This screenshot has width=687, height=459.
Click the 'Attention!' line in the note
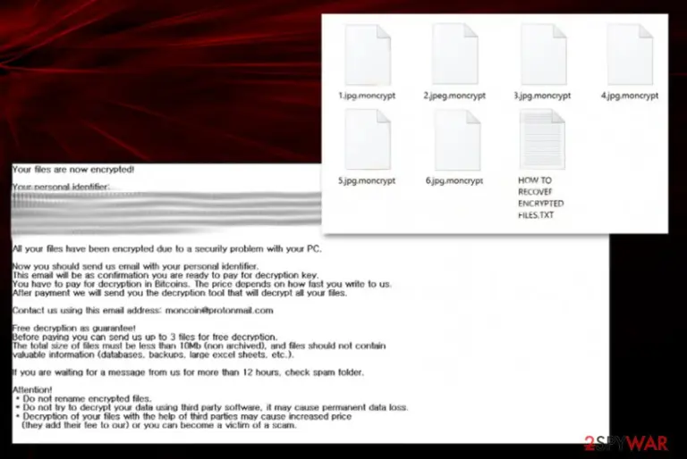[x=32, y=389]
